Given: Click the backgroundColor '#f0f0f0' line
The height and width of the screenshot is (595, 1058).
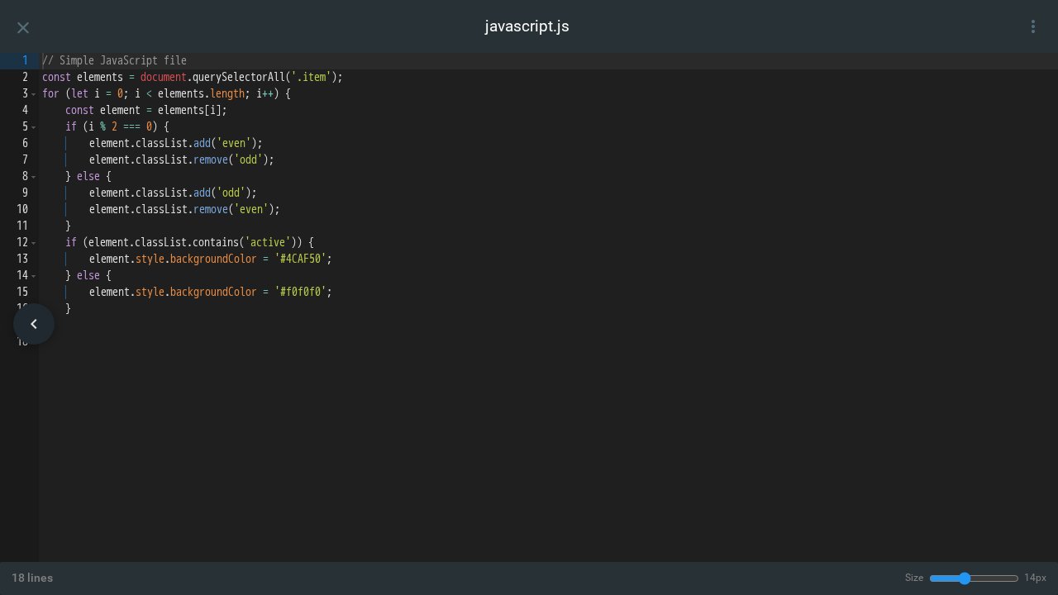Looking at the screenshot, I should pyautogui.click(x=210, y=292).
